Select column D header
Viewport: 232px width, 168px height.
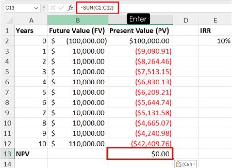pos(186,21)
